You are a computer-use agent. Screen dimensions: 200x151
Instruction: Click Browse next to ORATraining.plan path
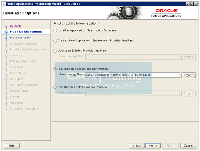tap(188, 75)
